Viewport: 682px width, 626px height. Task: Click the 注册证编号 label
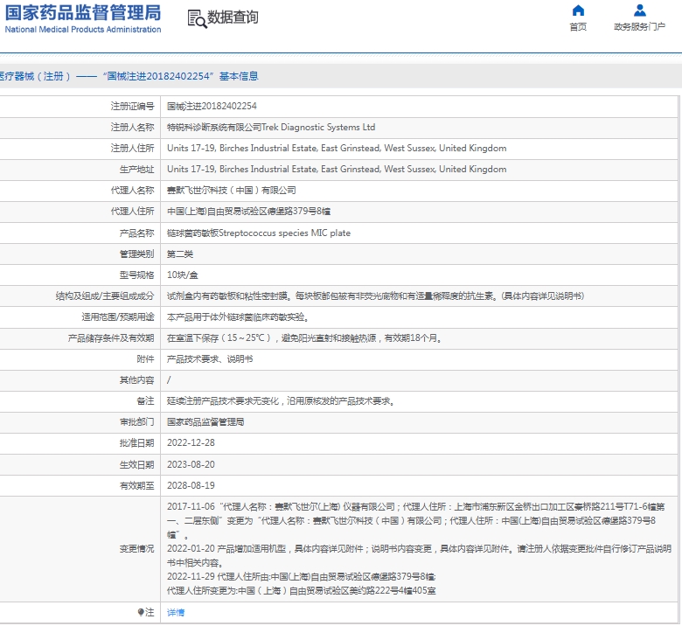(132, 106)
